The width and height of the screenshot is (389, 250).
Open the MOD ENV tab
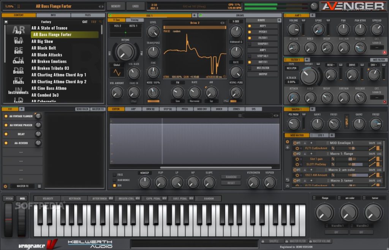tap(202, 109)
